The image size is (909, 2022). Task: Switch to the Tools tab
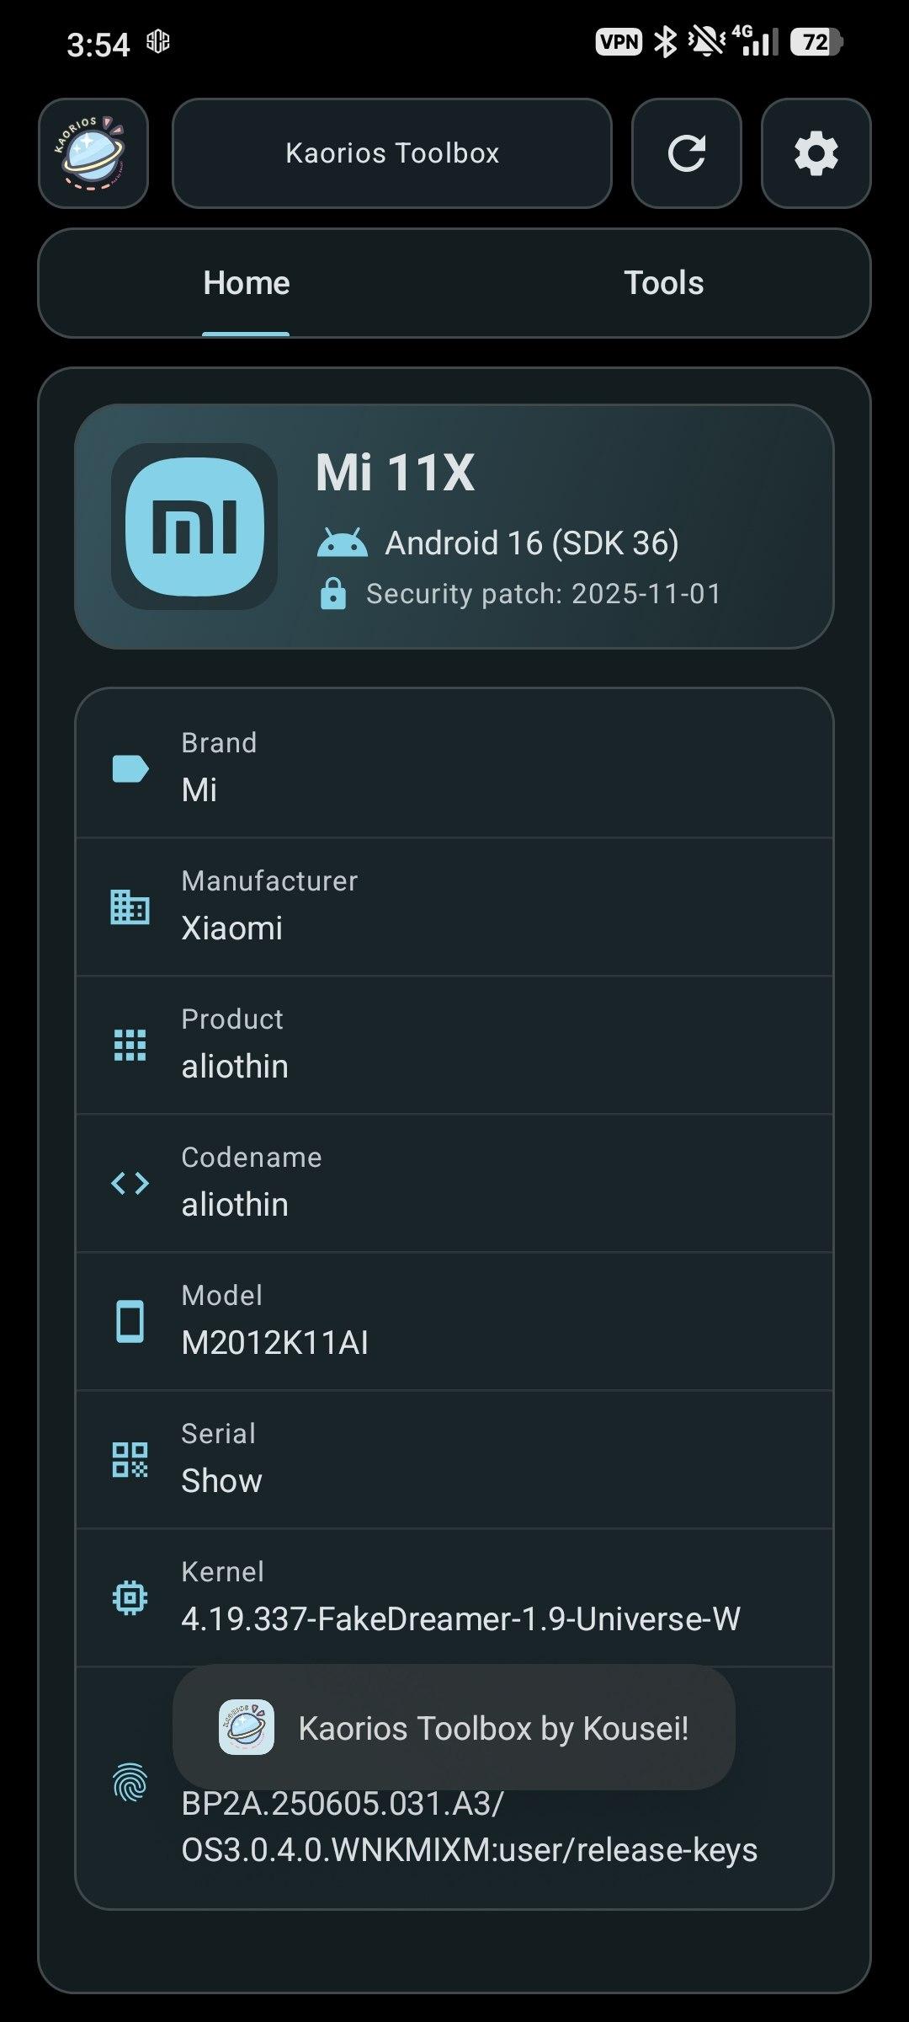coord(663,283)
